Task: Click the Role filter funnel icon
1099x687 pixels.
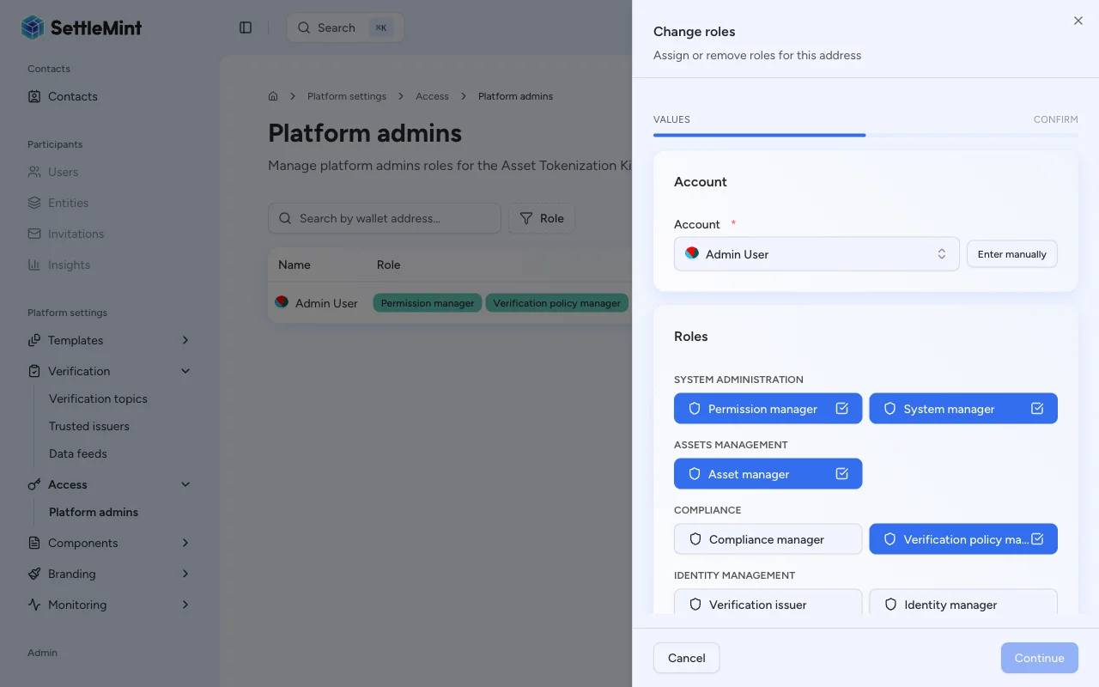Action: tap(526, 218)
